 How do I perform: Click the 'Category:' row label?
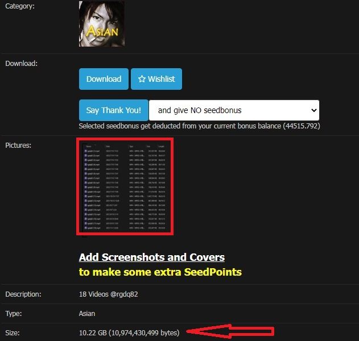pyautogui.click(x=20, y=6)
